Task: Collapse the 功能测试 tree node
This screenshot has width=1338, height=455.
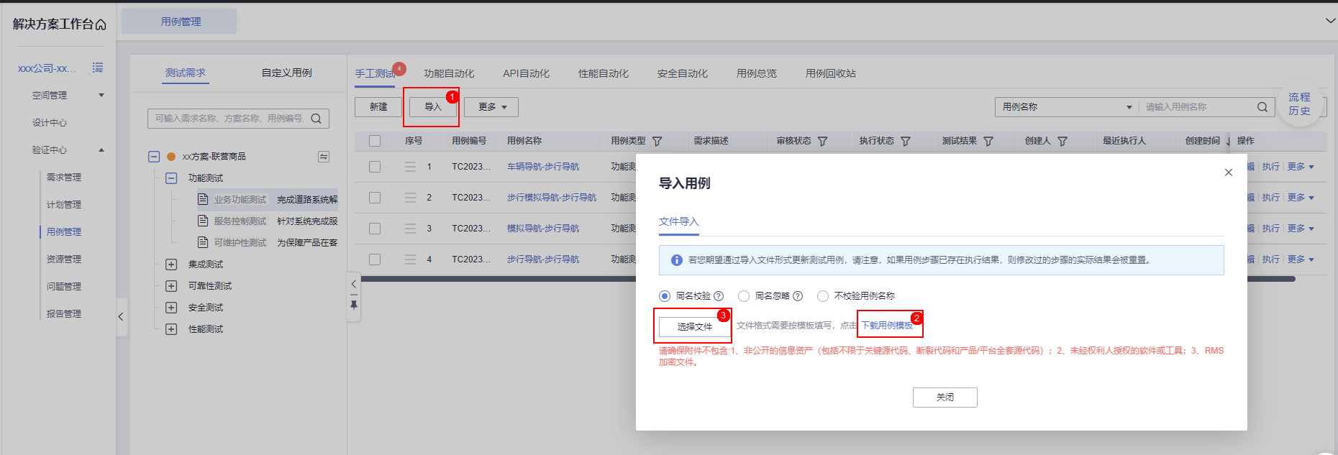Action: 171,178
